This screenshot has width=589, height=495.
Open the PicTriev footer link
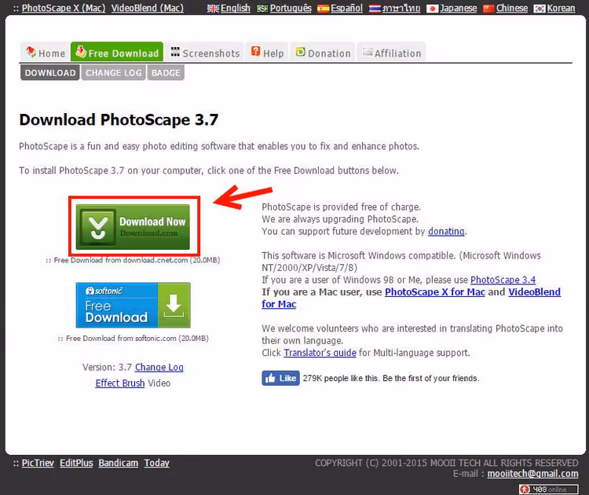tap(38, 463)
